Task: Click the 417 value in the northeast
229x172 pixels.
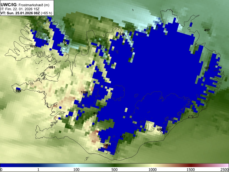Action: [x=207, y=30]
